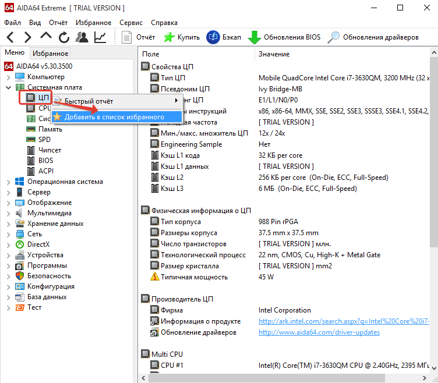Open the graph chart toolbar icon
The height and width of the screenshot is (383, 438).
(x=100, y=37)
